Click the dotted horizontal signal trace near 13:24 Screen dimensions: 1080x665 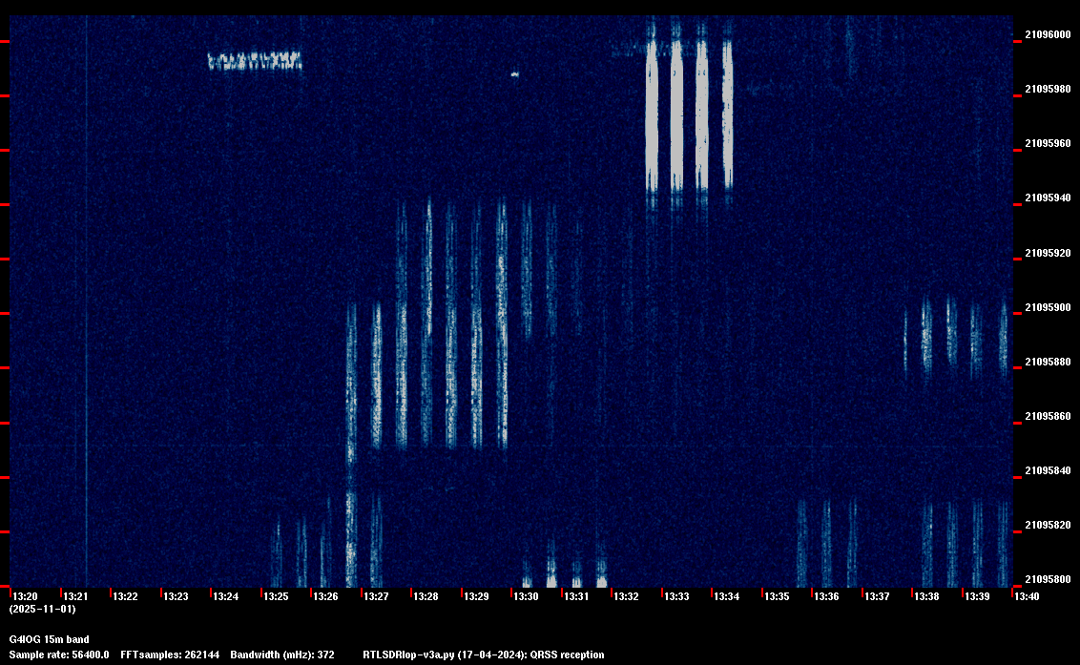pos(255,61)
